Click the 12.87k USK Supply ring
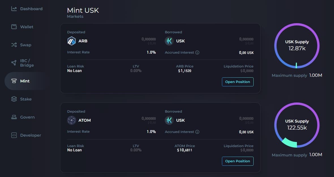Viewport: 334px width, 177px height. (297, 46)
